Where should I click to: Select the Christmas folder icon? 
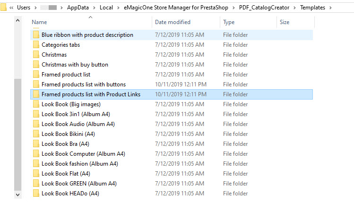tap(36, 55)
